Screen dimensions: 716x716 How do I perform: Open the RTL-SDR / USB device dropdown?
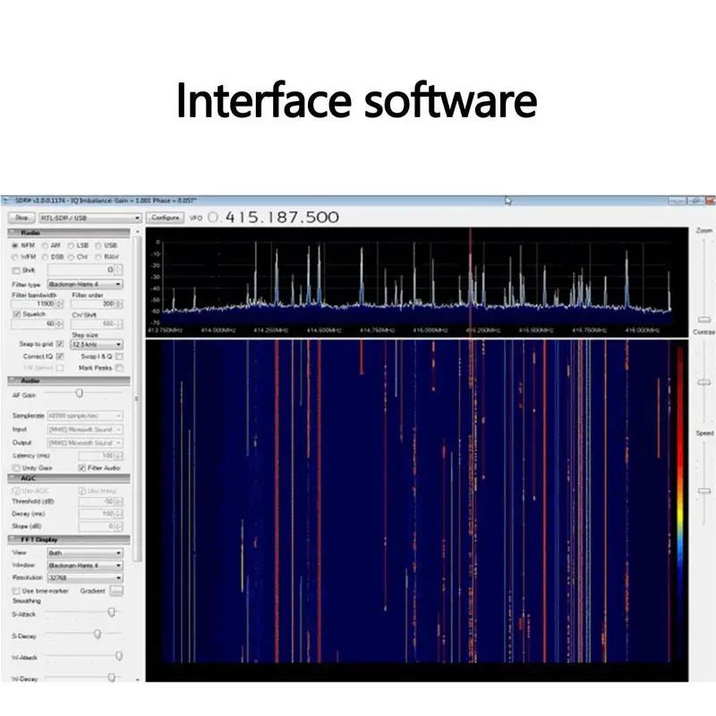click(90, 217)
